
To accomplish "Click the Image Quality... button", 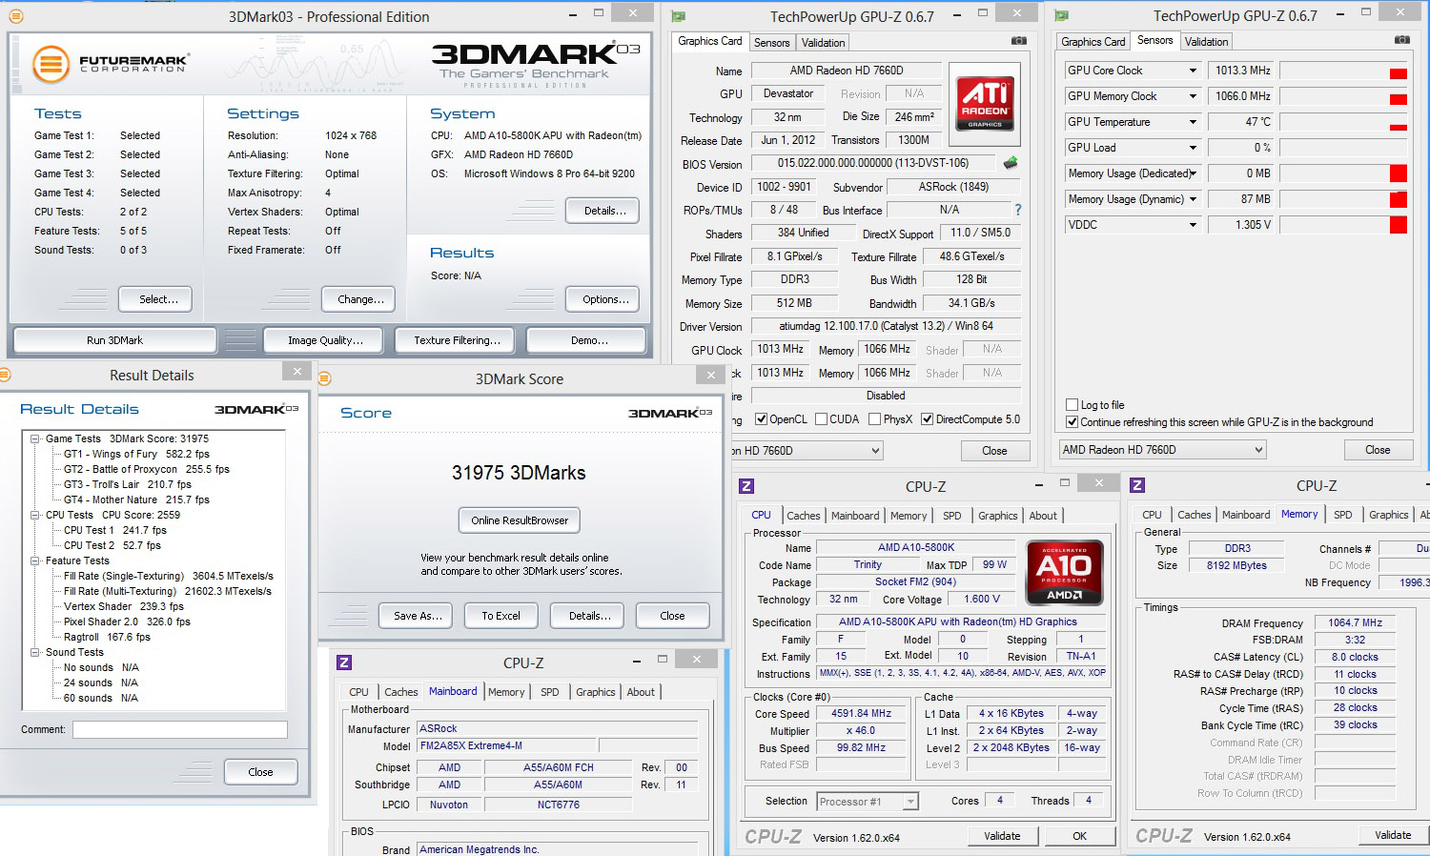I will click(325, 340).
